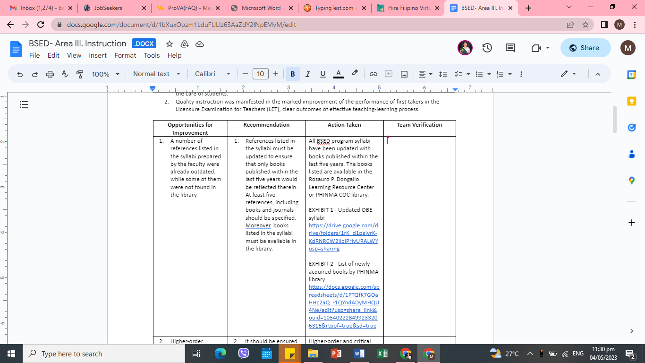
Task: Open the File menu
Action: point(34,55)
